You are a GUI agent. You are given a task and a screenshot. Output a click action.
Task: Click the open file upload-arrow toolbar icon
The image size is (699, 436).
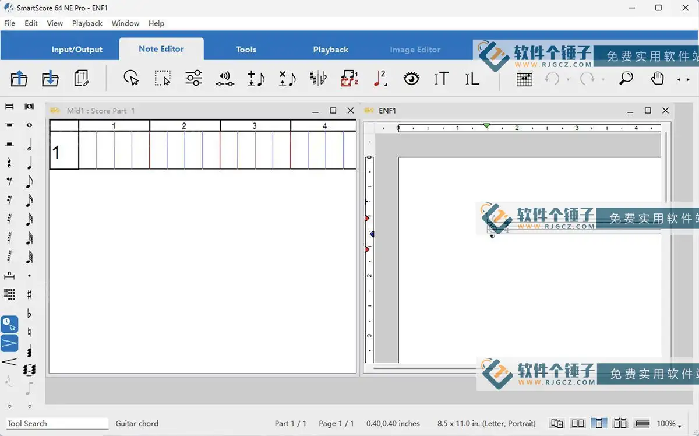tap(19, 78)
